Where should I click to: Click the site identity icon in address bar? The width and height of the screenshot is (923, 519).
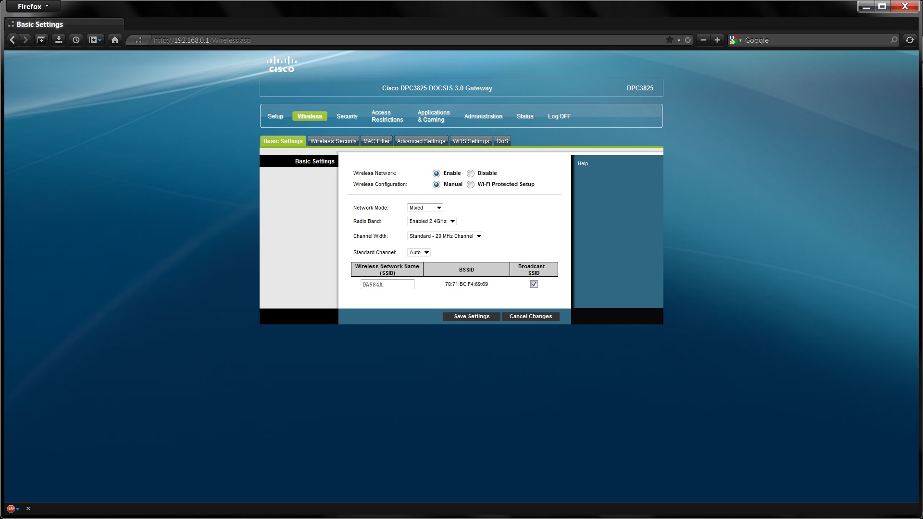pyautogui.click(x=138, y=40)
